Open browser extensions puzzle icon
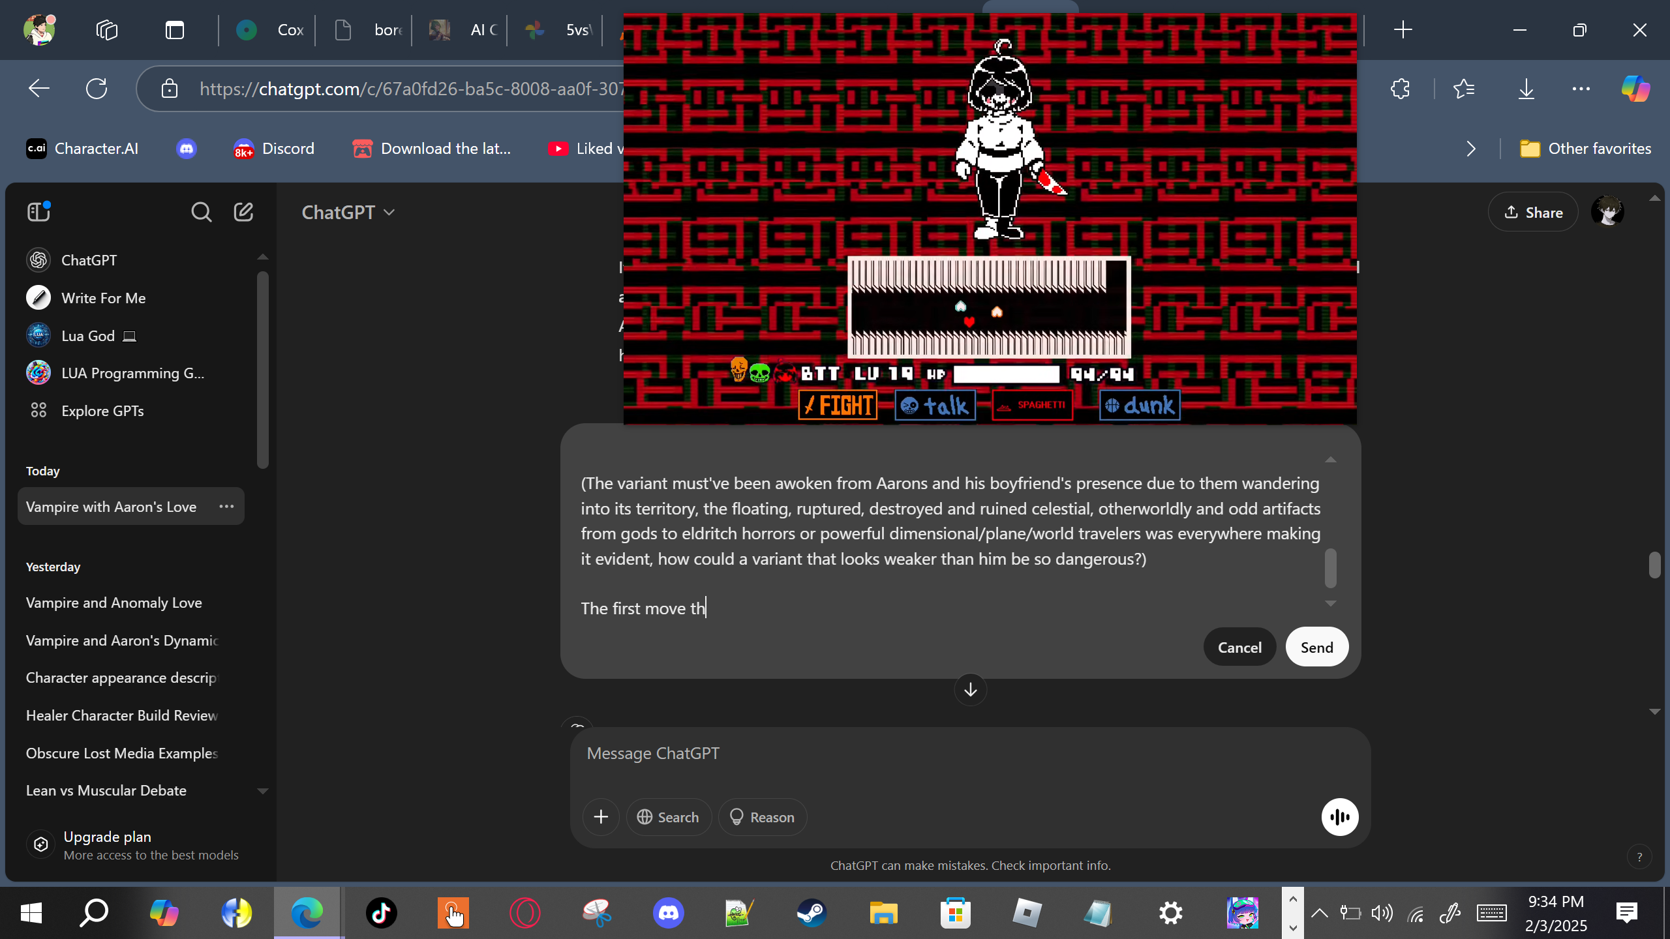 click(x=1401, y=89)
